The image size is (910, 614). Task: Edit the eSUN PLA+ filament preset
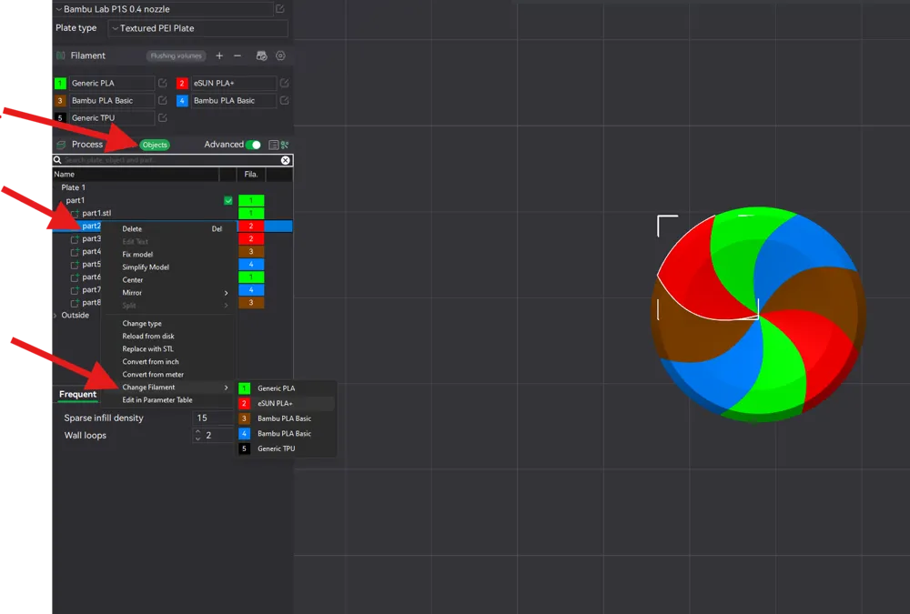tap(284, 84)
